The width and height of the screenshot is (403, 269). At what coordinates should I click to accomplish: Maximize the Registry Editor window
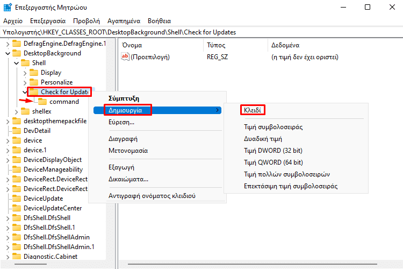[368, 7]
